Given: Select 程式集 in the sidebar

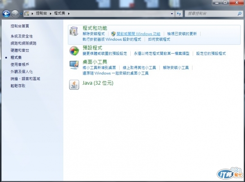Looking at the screenshot, I should pos(16,57).
